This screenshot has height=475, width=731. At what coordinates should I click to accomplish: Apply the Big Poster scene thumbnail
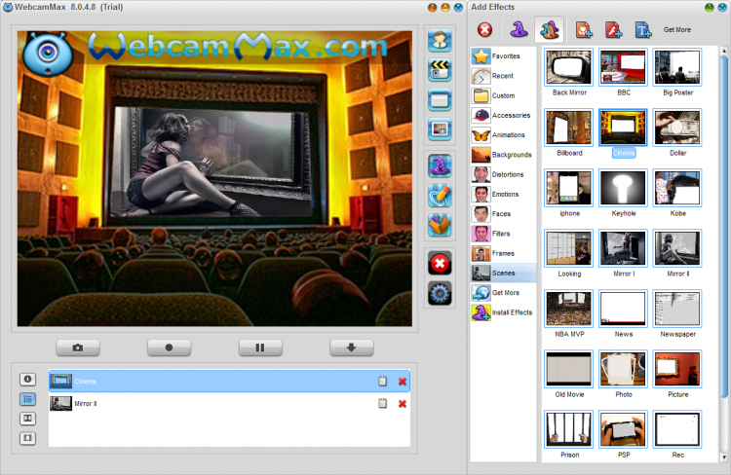(677, 67)
